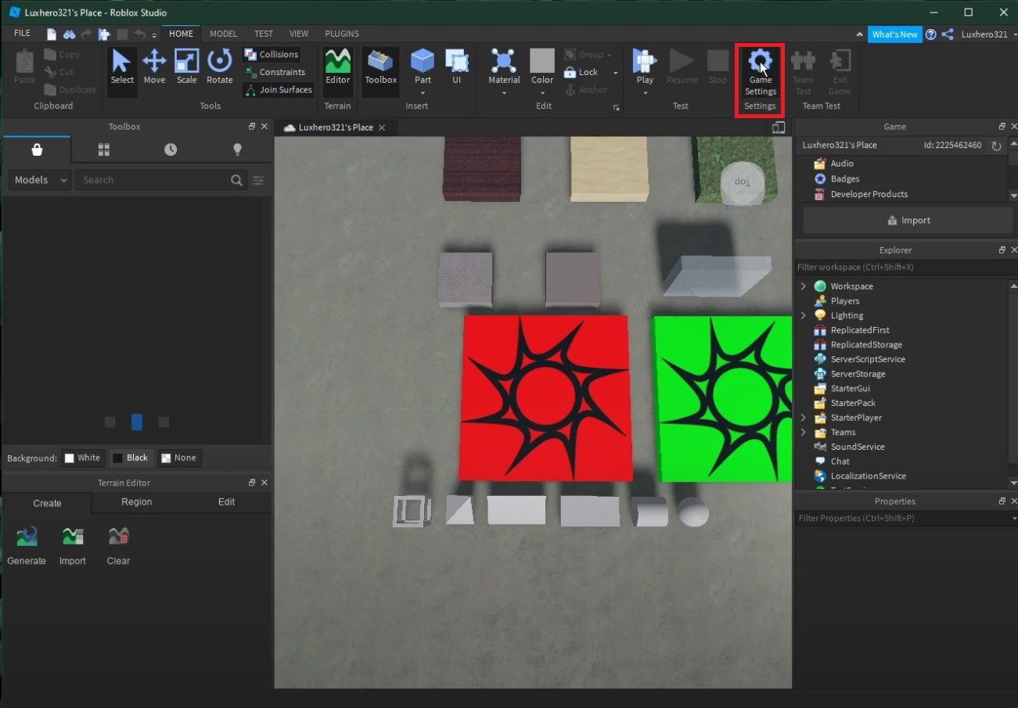Open What's New button

tap(894, 34)
